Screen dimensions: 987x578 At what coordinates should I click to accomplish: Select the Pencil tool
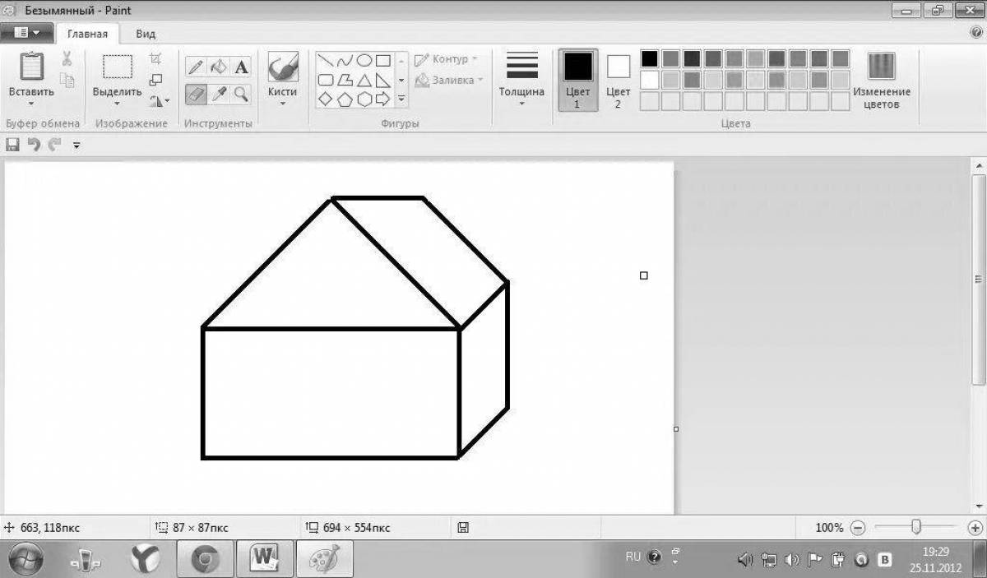pos(196,67)
